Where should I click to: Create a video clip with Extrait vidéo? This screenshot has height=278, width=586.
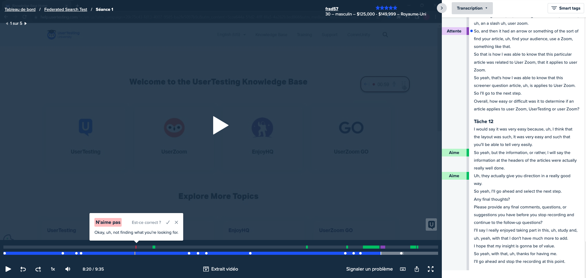pyautogui.click(x=221, y=269)
